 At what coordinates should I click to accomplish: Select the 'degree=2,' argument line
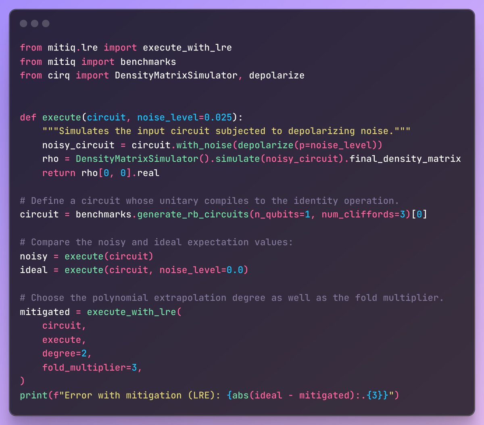tap(67, 354)
